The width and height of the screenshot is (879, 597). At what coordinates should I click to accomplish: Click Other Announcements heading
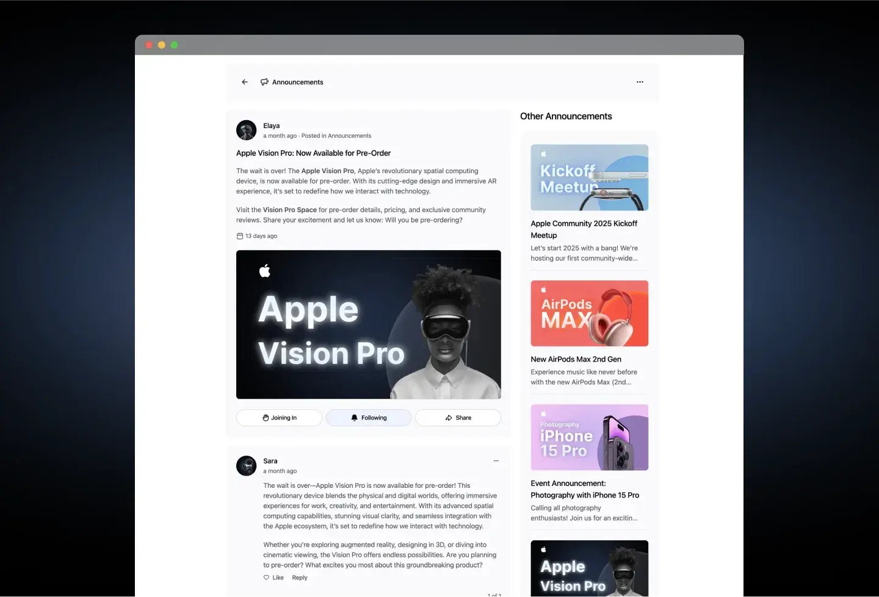pyautogui.click(x=566, y=116)
